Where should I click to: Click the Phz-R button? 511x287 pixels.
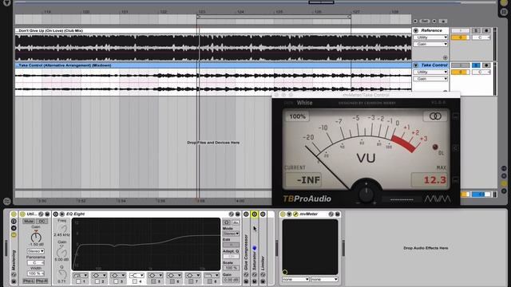42,281
